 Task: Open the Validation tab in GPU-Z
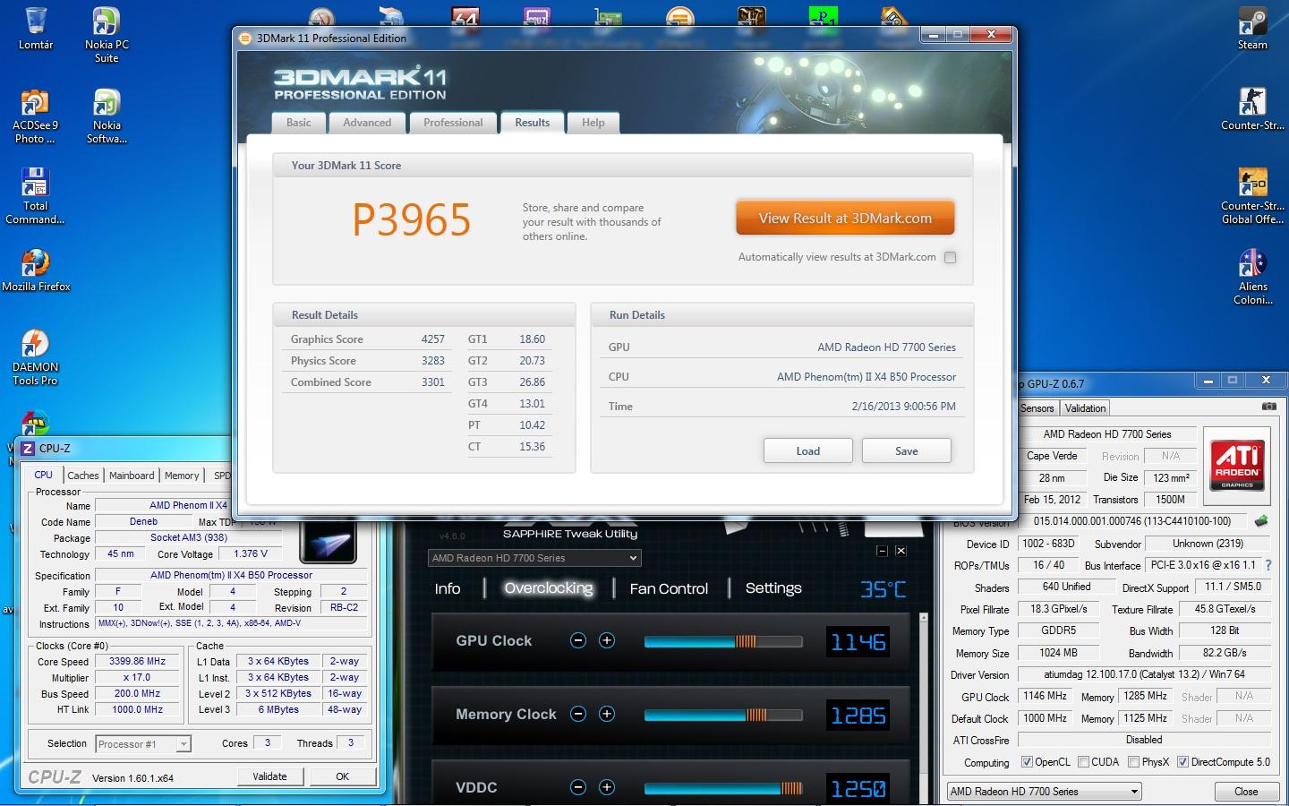(1086, 408)
